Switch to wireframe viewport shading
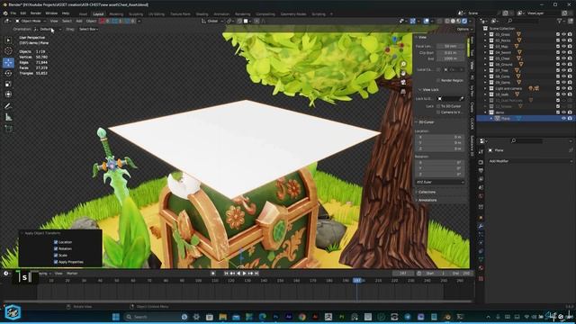This screenshot has width=576, height=324. coord(447,21)
